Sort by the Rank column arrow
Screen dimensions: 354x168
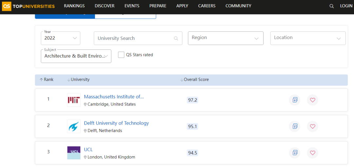pyautogui.click(x=41, y=80)
